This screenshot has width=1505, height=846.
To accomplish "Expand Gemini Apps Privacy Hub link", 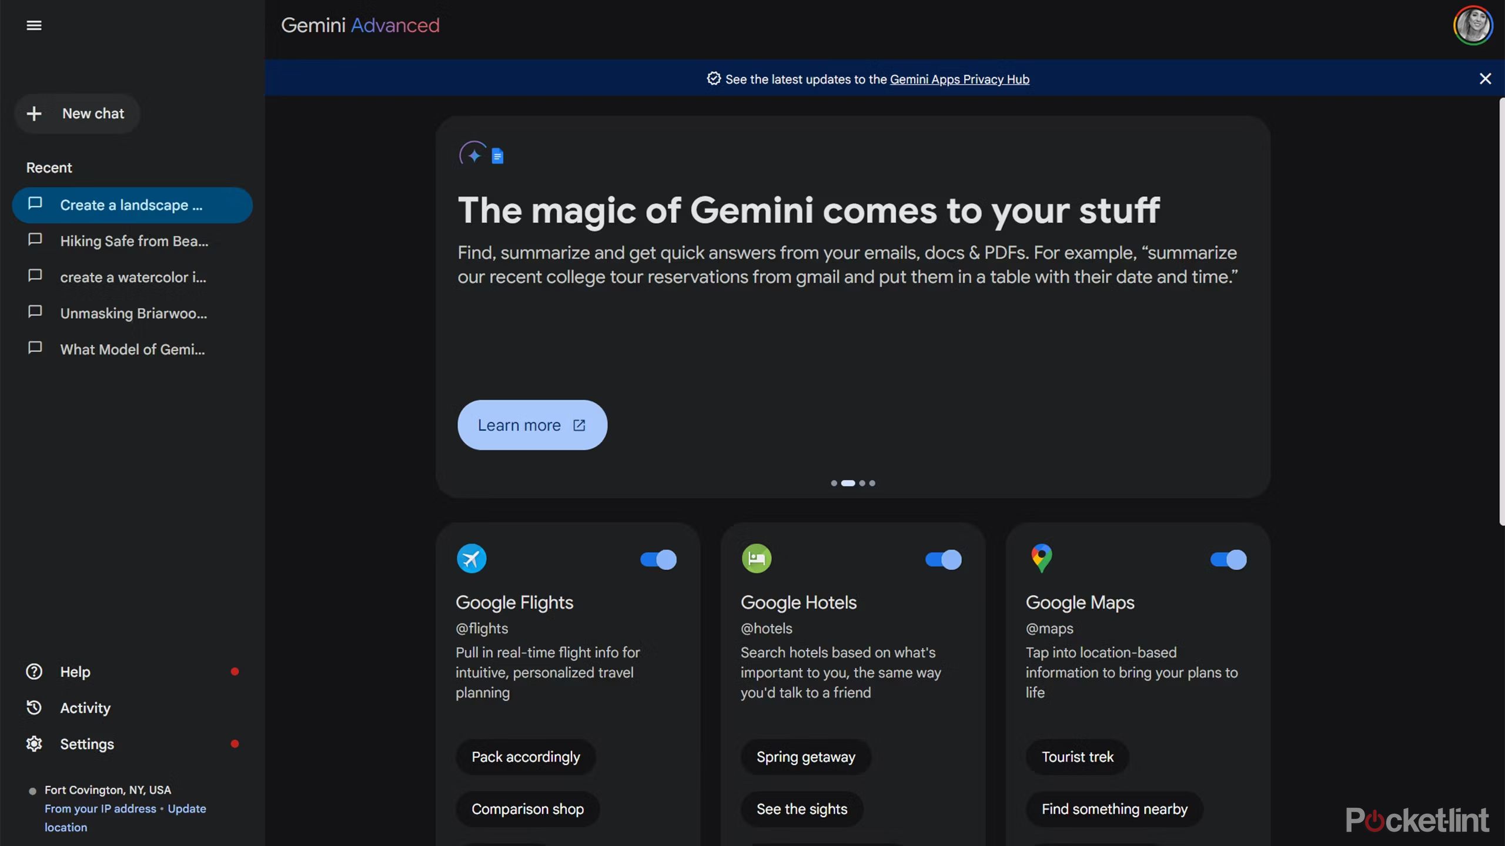I will [958, 78].
